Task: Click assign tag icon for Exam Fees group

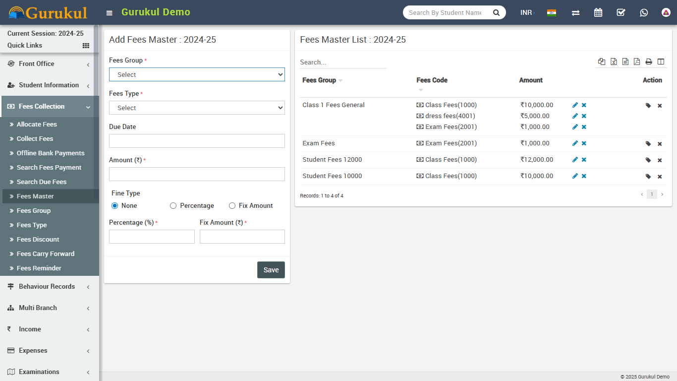Action: coord(648,144)
